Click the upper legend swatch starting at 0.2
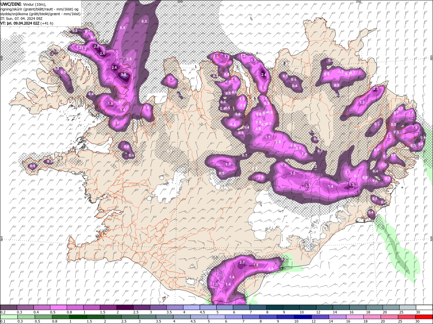The image size is (433, 324). point(8,307)
